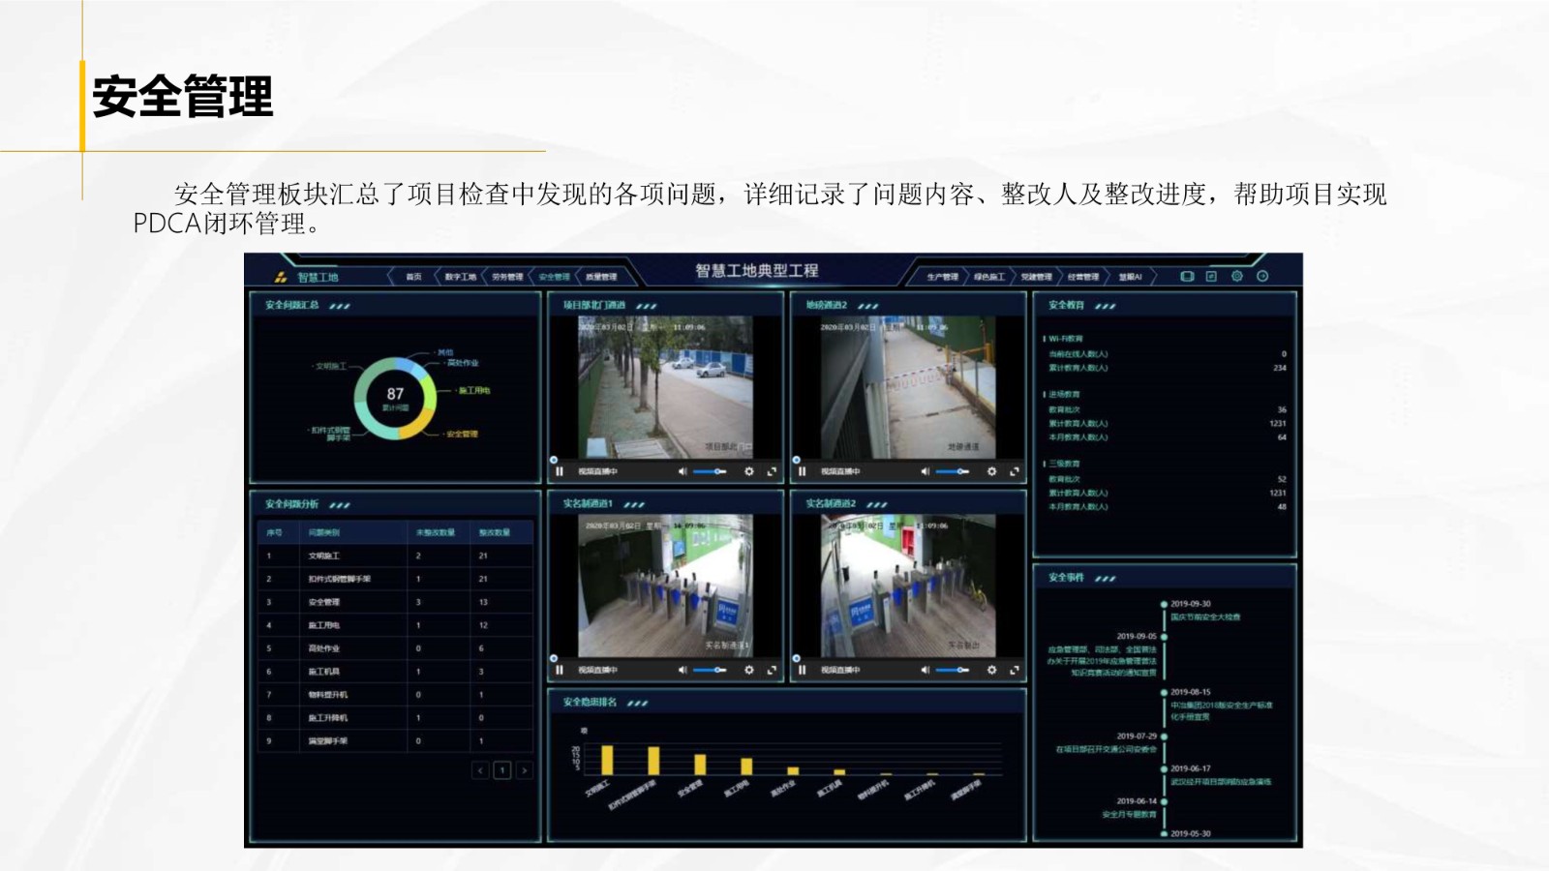Open settings gear on 项目部北门通道 video
Screen dimensions: 1549x871
(x=748, y=471)
